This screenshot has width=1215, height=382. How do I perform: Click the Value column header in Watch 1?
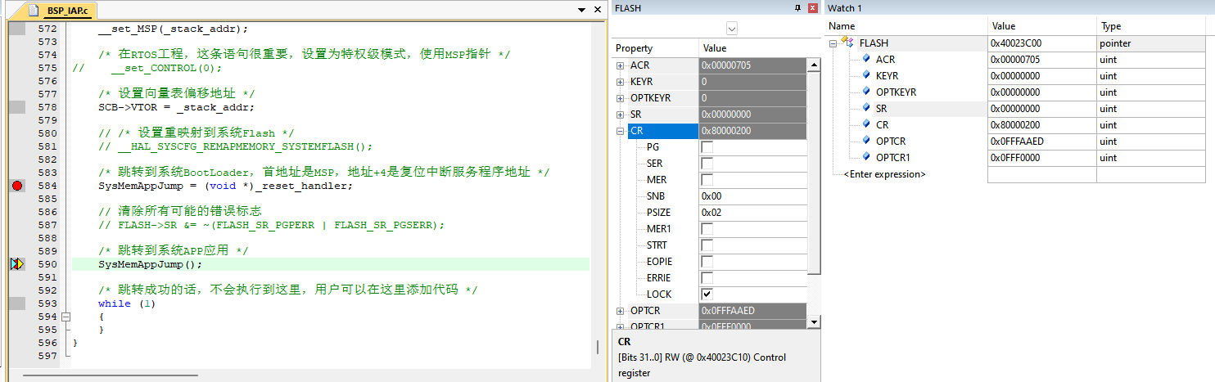pyautogui.click(x=1041, y=26)
